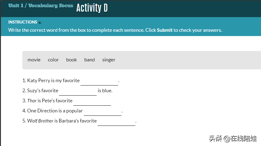Select the word "movie" in the word box
This screenshot has height=146, width=261.
34,60
